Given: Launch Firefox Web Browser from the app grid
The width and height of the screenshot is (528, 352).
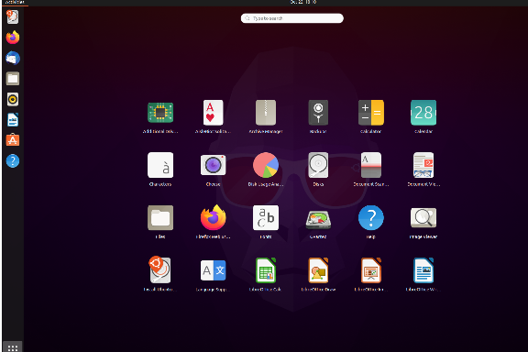Looking at the screenshot, I should [214, 218].
